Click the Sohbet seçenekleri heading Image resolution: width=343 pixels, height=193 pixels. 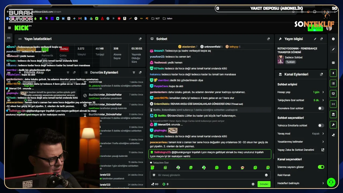[290, 118]
